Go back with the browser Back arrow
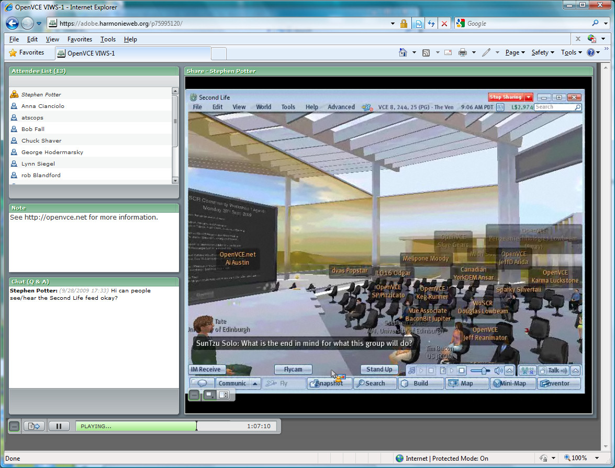The image size is (615, 468). (12, 24)
